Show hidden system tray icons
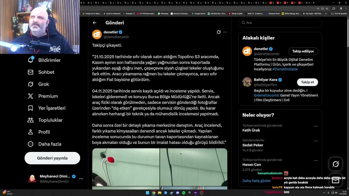Viewport: 349px width, 196px height. coord(324,193)
